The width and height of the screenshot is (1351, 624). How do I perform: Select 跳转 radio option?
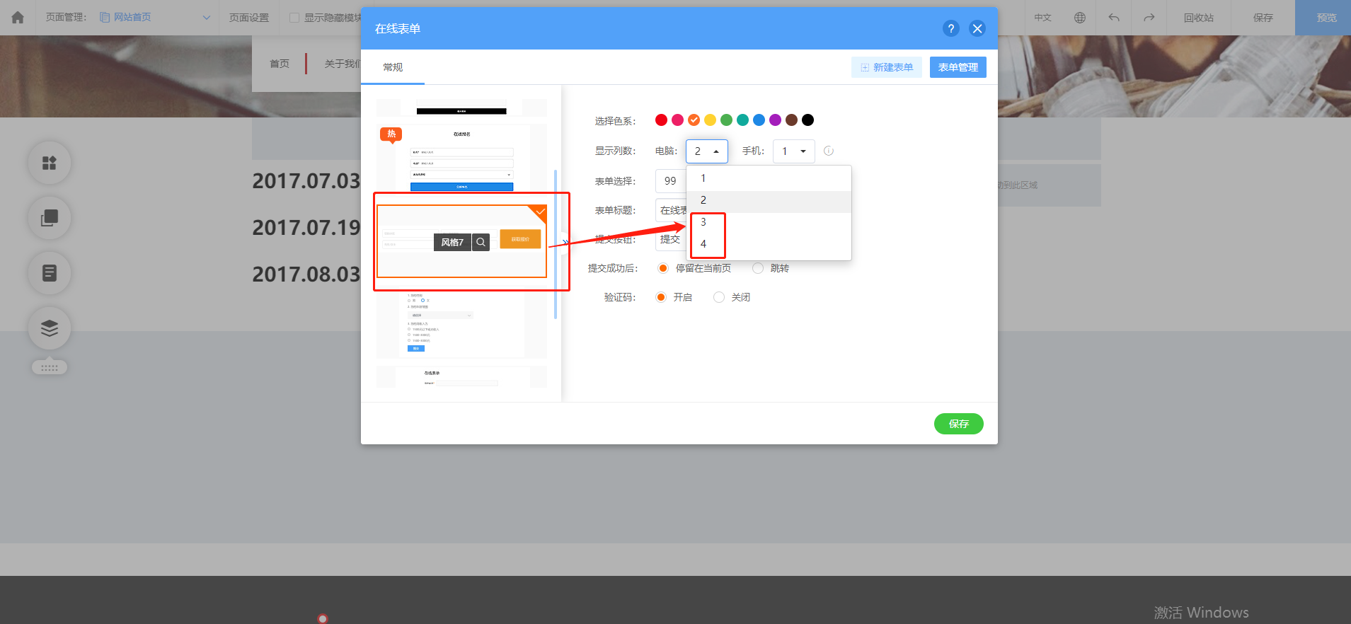(758, 268)
